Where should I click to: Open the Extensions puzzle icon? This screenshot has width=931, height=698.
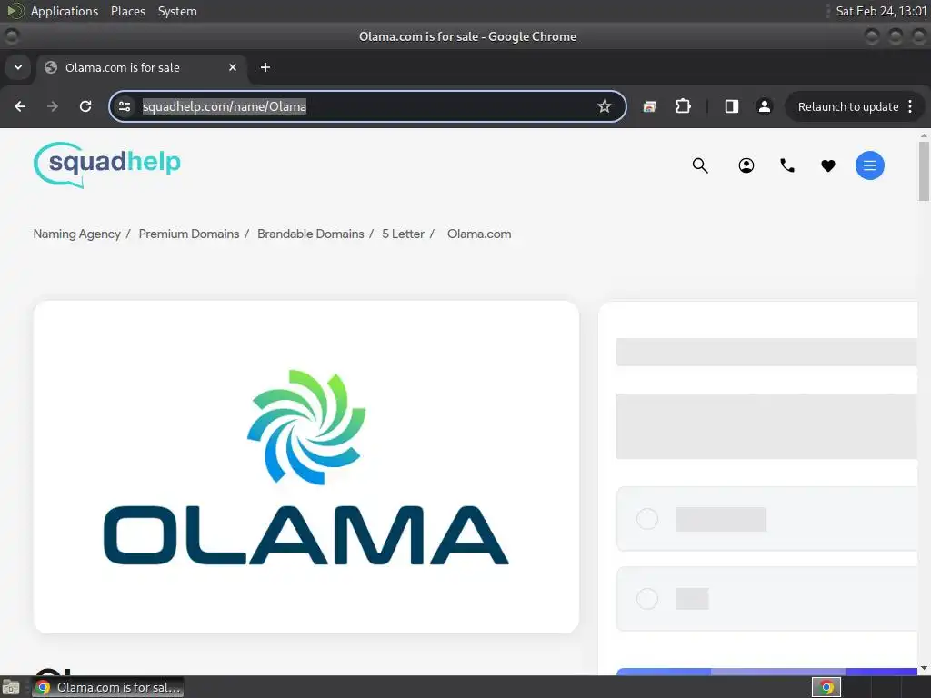coord(683,106)
